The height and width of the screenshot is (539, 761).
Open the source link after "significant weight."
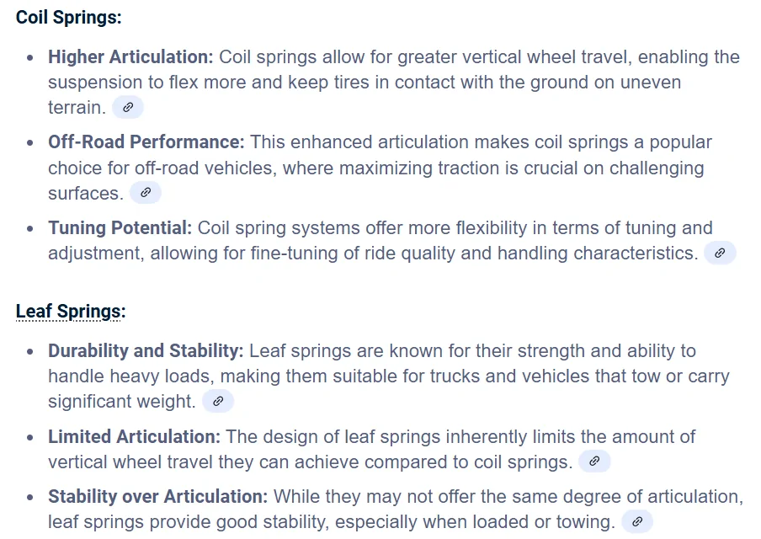[218, 401]
